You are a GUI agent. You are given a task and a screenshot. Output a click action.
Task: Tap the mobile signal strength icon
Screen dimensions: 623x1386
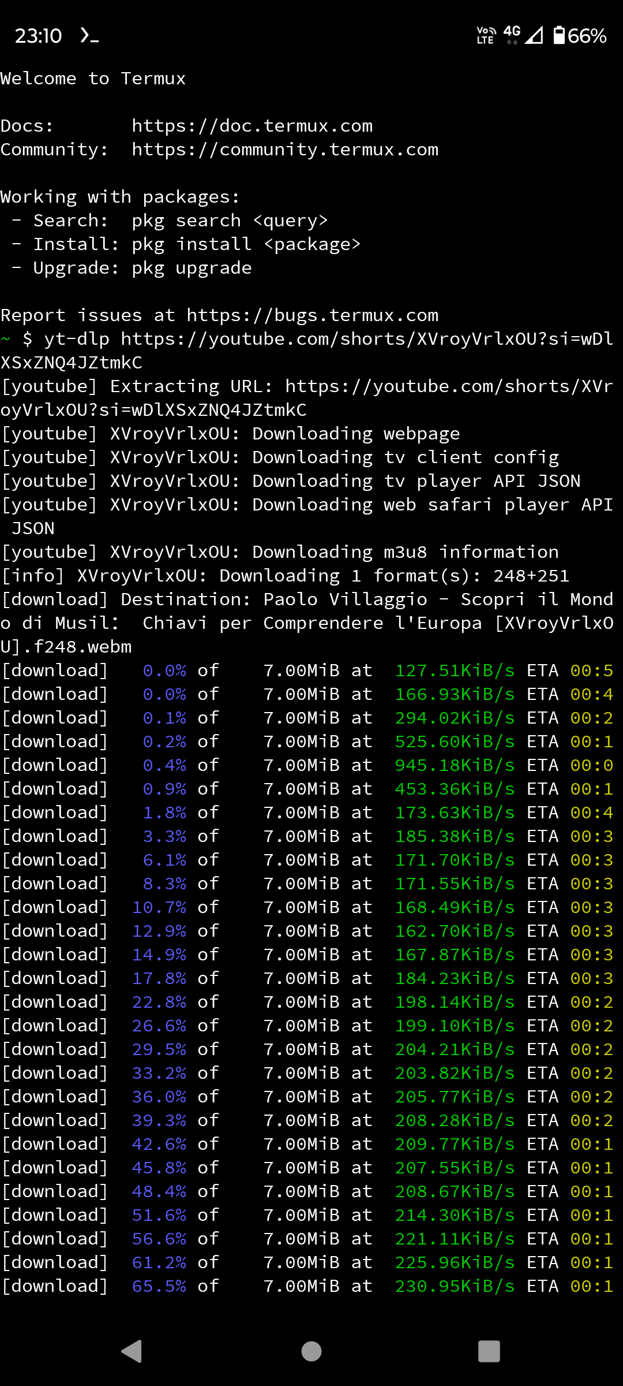tap(534, 36)
